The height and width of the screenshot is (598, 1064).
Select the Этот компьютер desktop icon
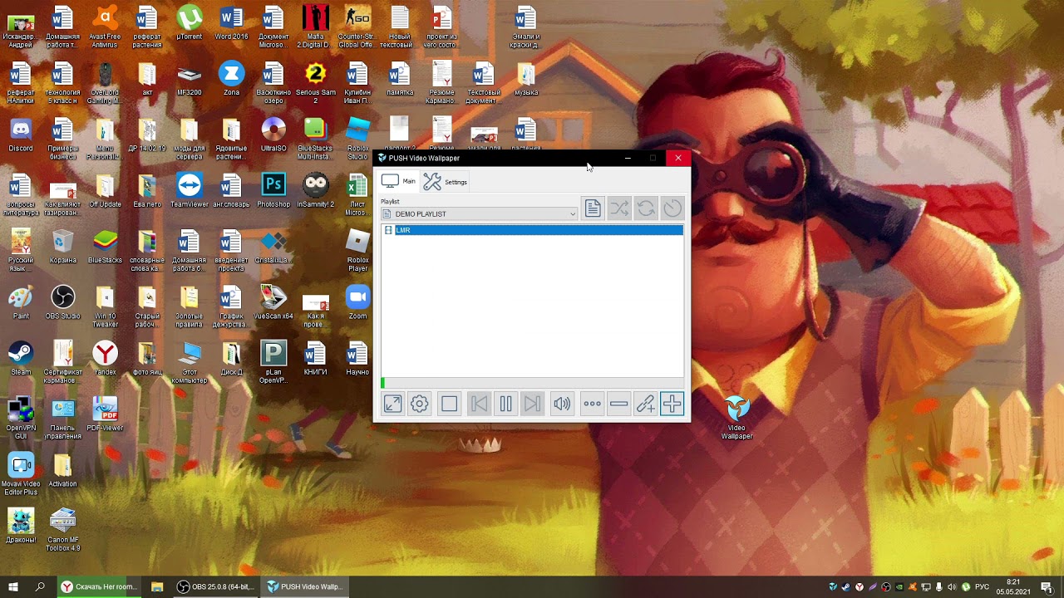pyautogui.click(x=190, y=363)
